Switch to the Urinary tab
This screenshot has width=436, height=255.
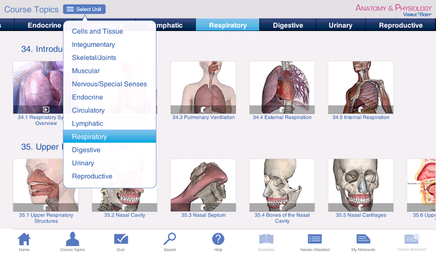click(x=341, y=25)
